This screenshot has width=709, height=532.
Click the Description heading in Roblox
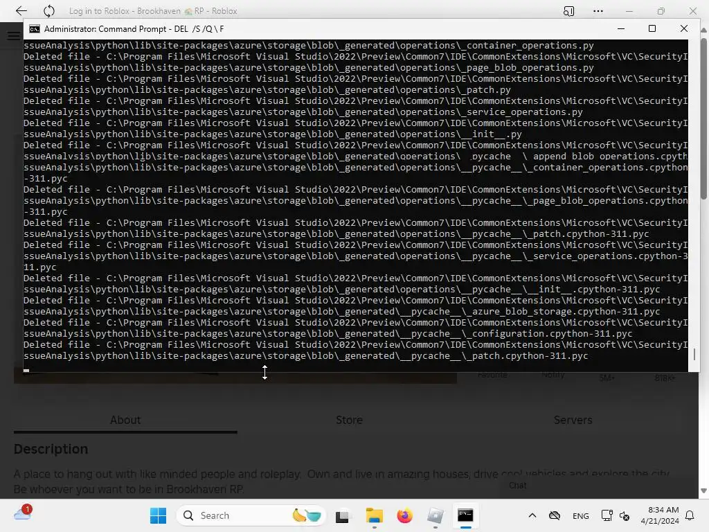tap(51, 449)
